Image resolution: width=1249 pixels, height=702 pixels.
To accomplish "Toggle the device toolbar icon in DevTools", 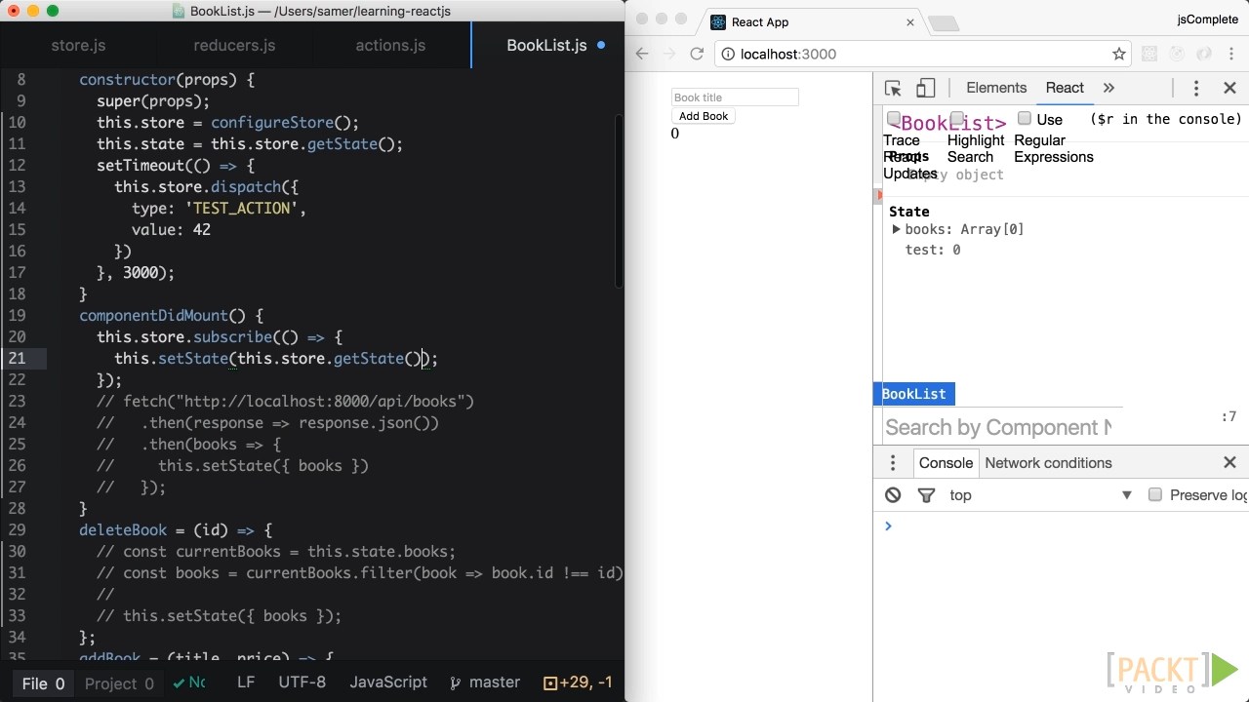I will (x=925, y=88).
